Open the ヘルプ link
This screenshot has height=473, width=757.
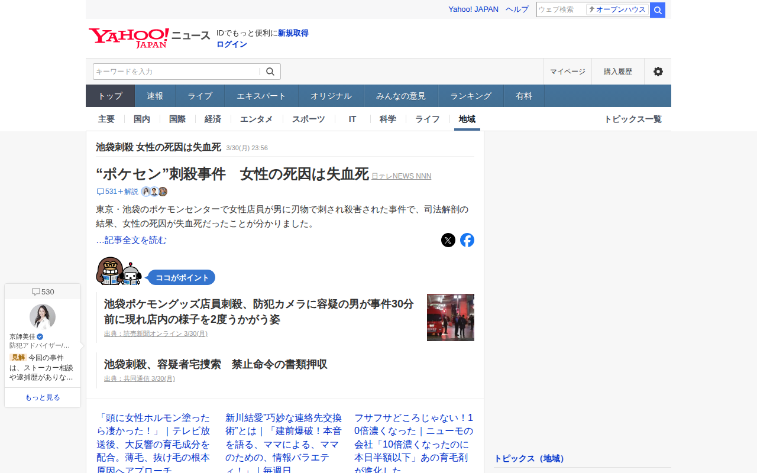(x=517, y=9)
